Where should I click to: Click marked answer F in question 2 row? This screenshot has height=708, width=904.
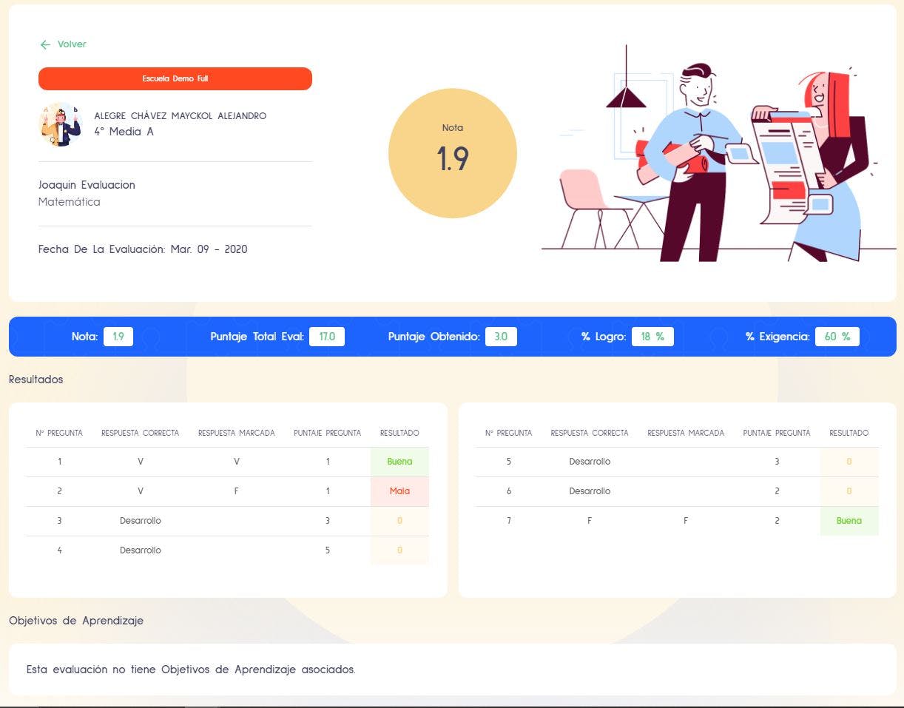coord(236,491)
